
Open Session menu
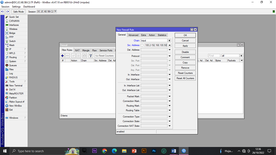5,7
